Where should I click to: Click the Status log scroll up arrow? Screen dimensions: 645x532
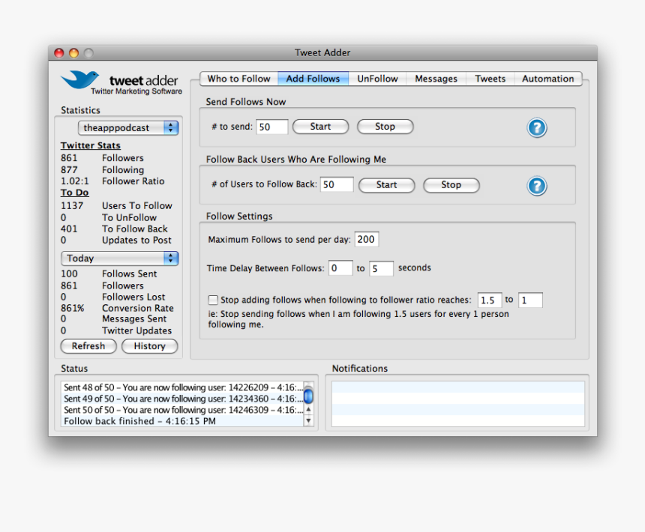308,410
